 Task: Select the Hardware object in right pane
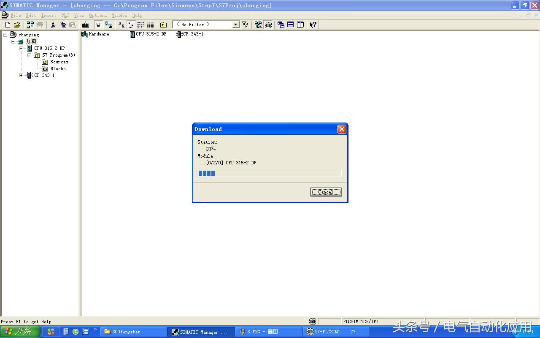click(x=95, y=34)
